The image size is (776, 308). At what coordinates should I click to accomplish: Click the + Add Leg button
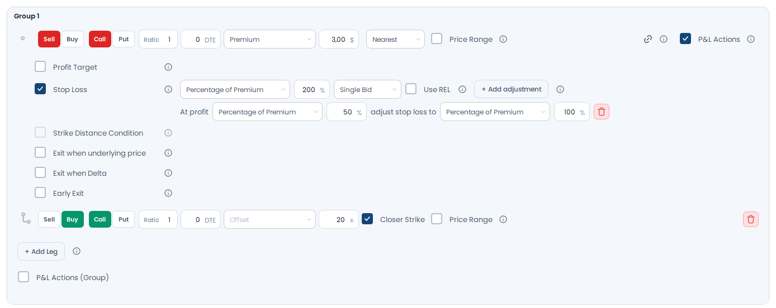pos(41,251)
